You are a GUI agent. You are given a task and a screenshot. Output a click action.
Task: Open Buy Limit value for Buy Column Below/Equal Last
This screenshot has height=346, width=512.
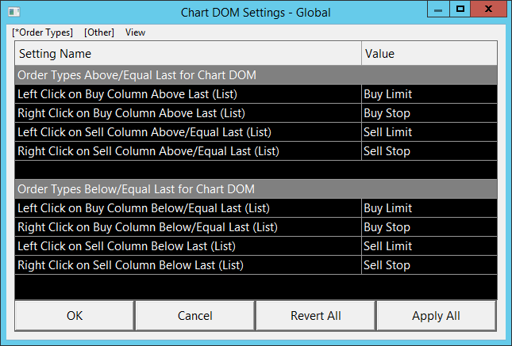pyautogui.click(x=429, y=208)
